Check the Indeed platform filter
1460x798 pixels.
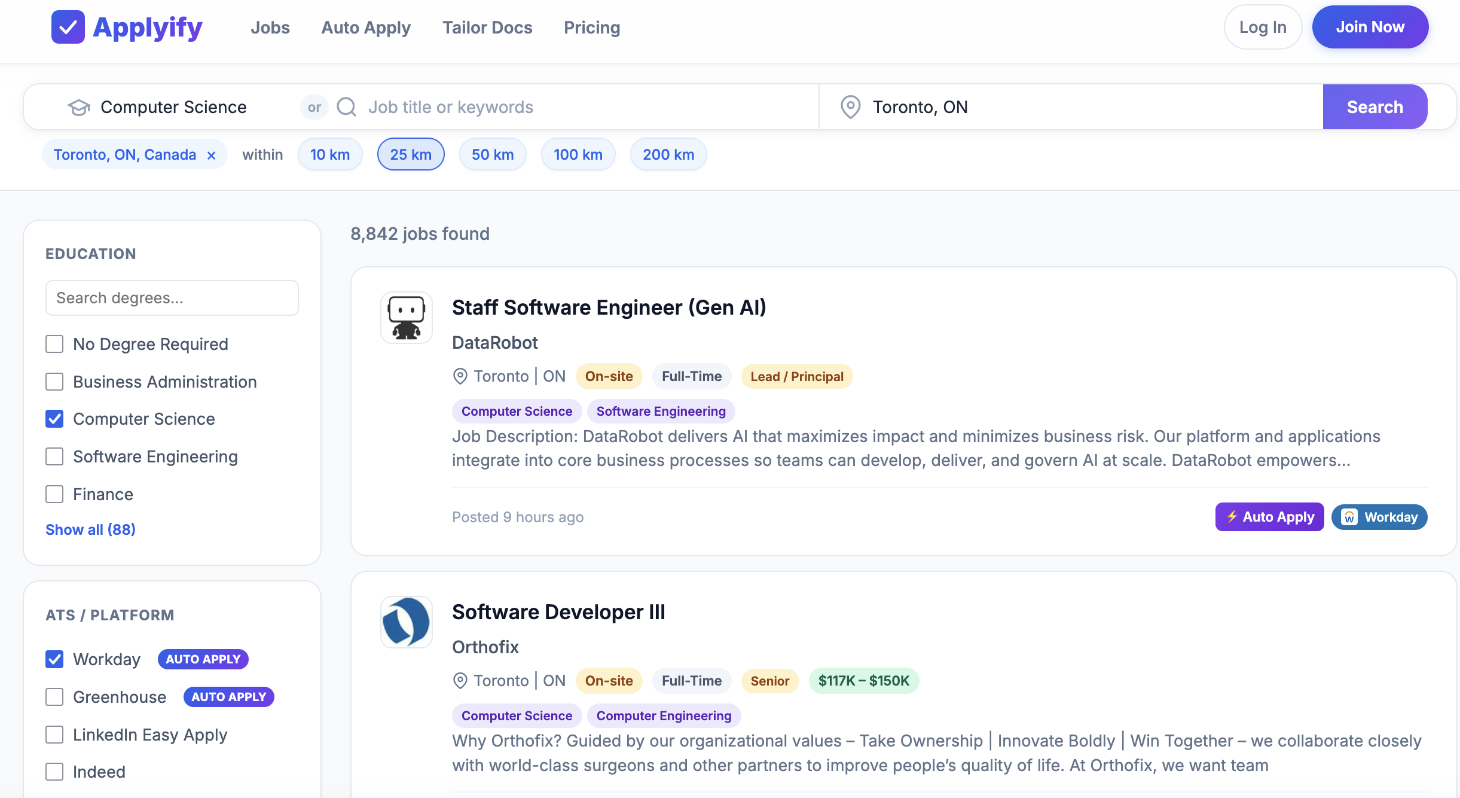[x=54, y=772]
